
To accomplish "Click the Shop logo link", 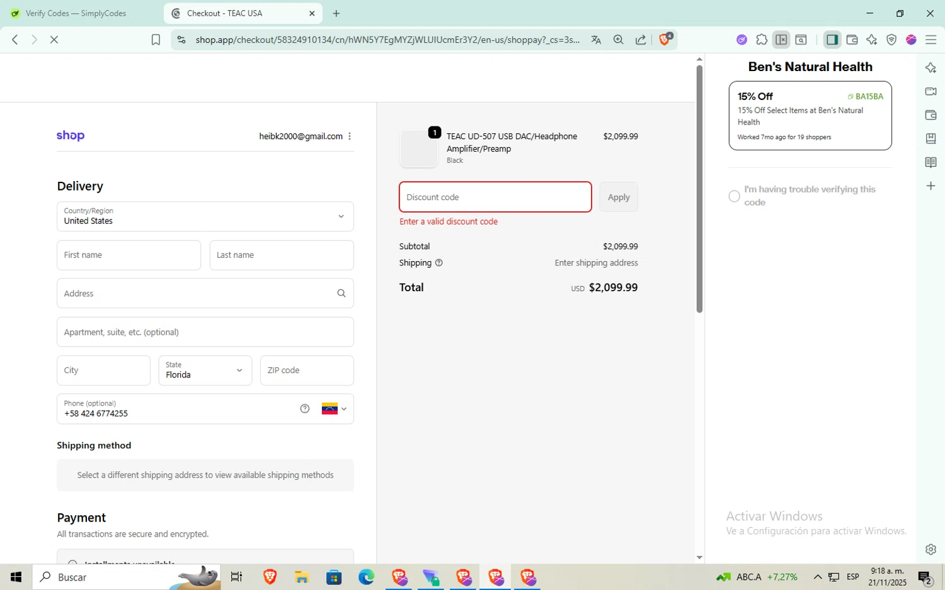I will pyautogui.click(x=71, y=136).
